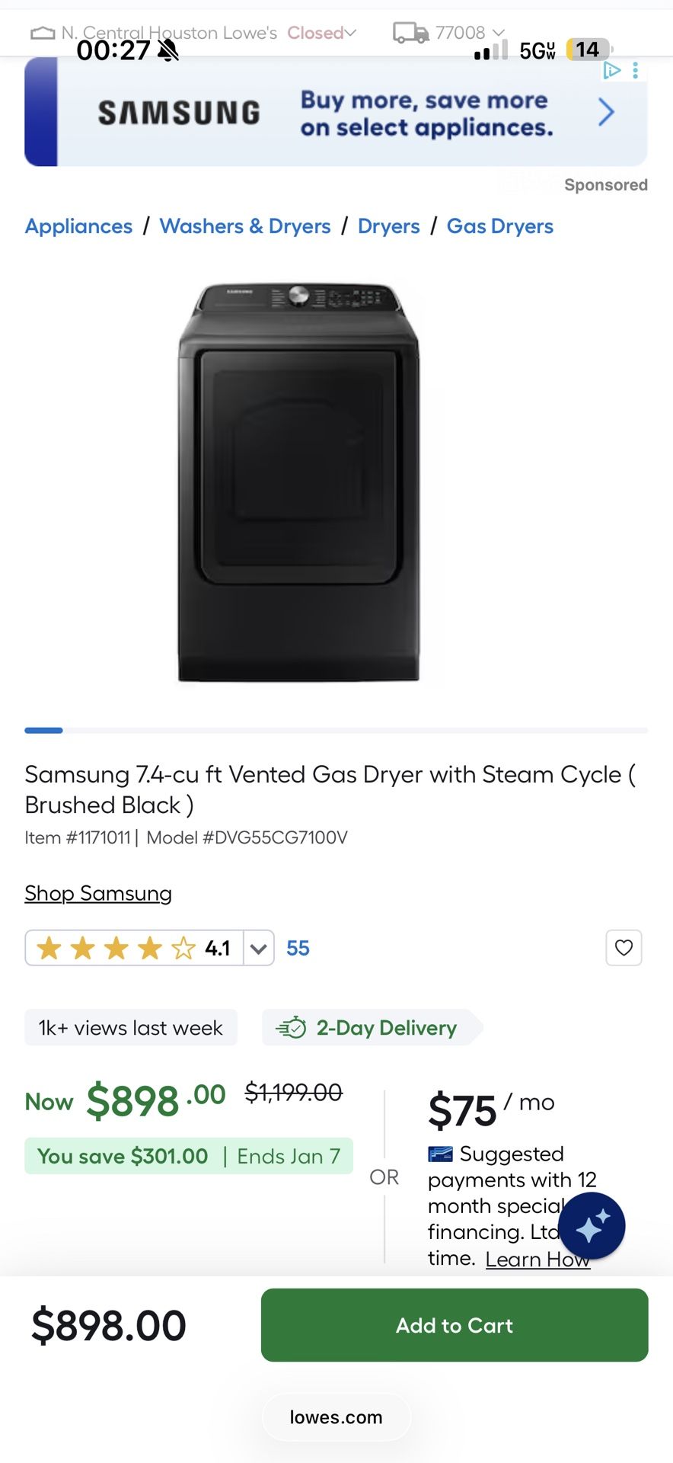Open the ad options three-dot menu

636,71
